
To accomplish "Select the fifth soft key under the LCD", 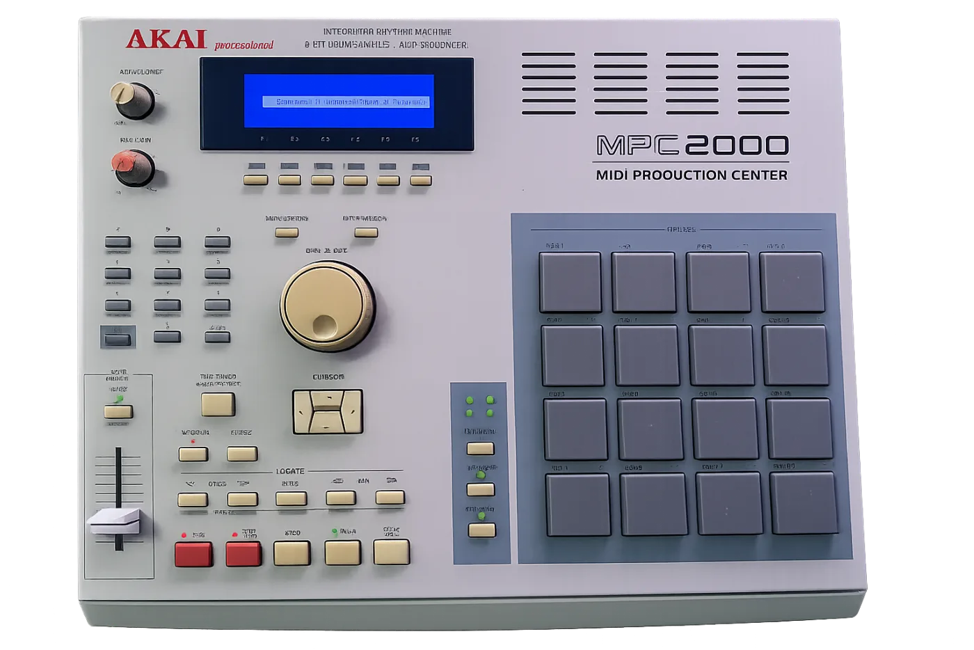I will pos(388,180).
